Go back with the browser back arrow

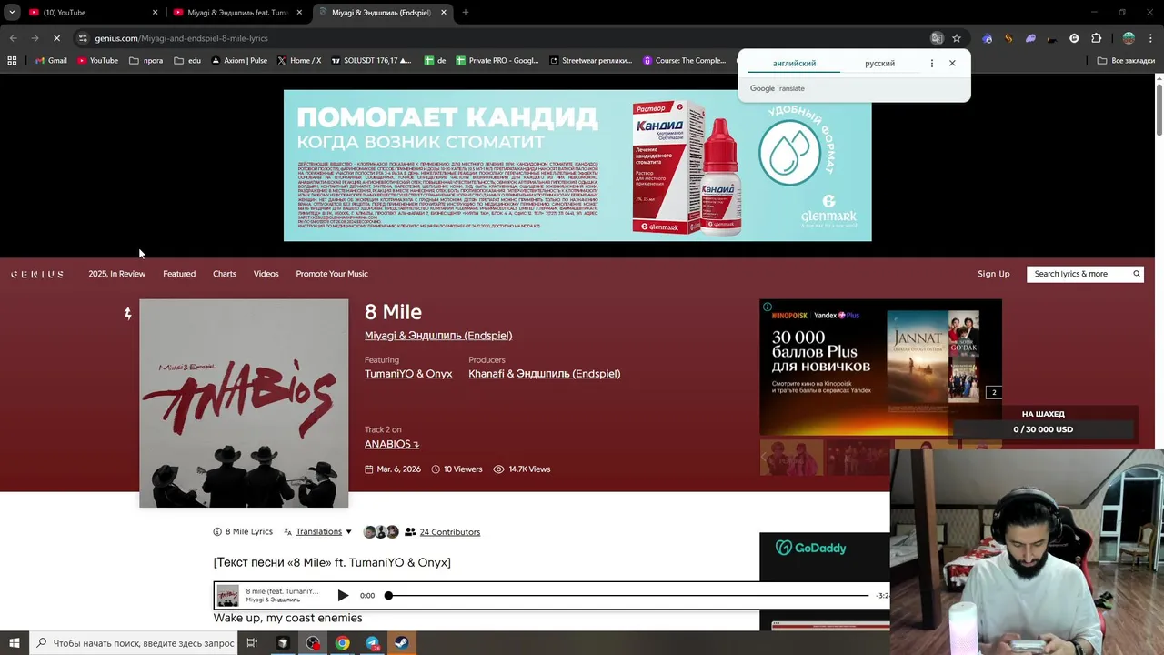(x=13, y=38)
